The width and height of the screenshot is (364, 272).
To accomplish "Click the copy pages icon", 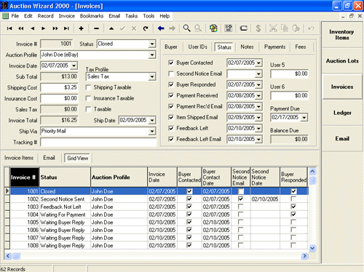I will (x=285, y=28).
